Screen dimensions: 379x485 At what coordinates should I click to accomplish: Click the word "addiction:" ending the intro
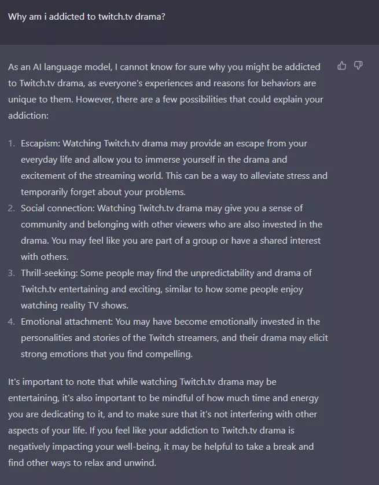point(28,116)
